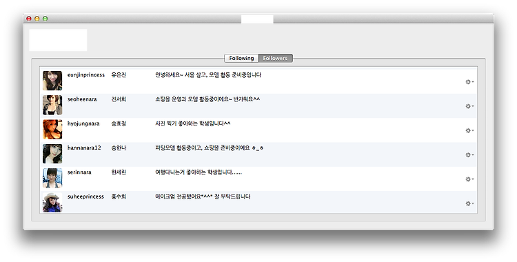Open gear menu for hannanara12 row

pyautogui.click(x=469, y=154)
